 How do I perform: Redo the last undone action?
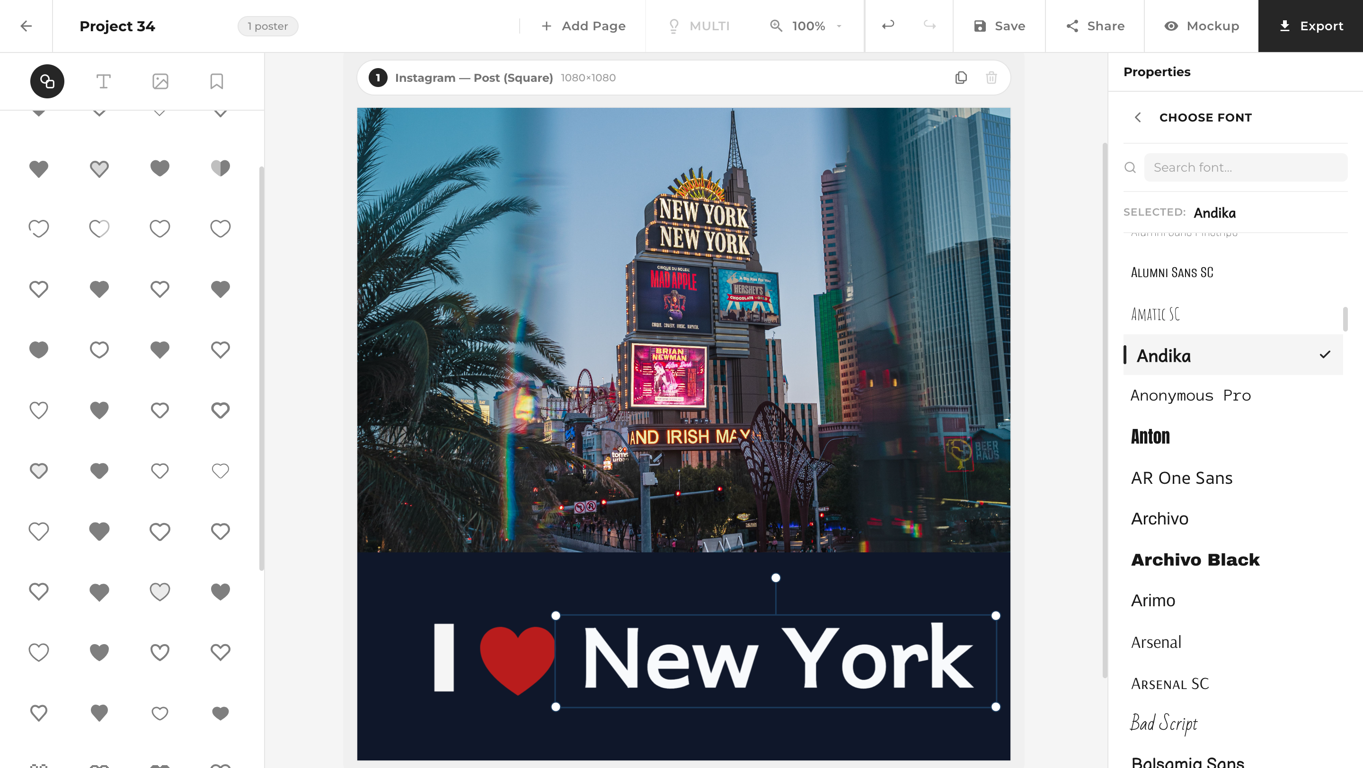pos(929,26)
